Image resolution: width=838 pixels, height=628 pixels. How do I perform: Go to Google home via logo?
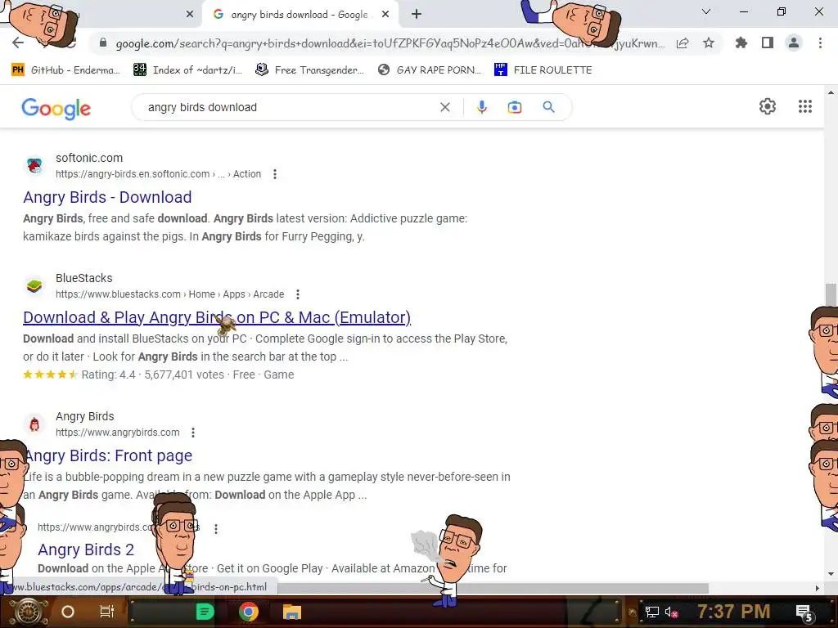pos(56,109)
